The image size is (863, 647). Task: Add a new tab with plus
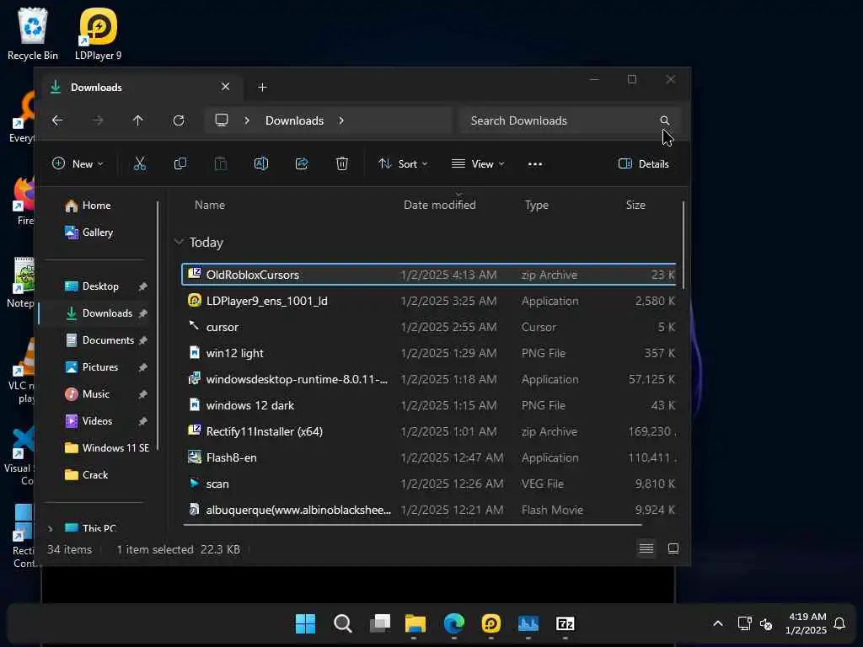click(263, 87)
